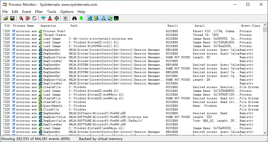The image size is (268, 142).
Task: Open the Filter funnel icon
Action: 43,18
